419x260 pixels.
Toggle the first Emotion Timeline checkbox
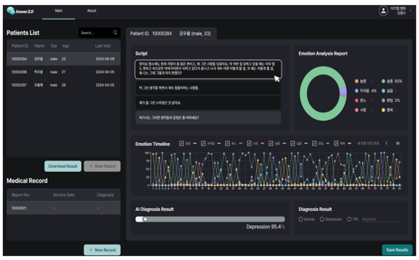[x=182, y=144]
